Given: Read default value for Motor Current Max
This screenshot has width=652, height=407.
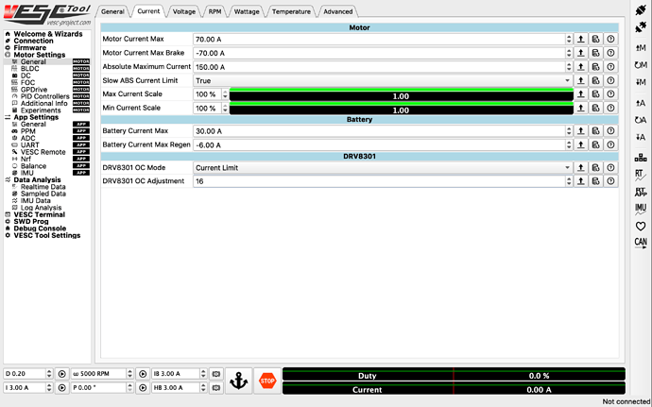Looking at the screenshot, I should click(596, 39).
